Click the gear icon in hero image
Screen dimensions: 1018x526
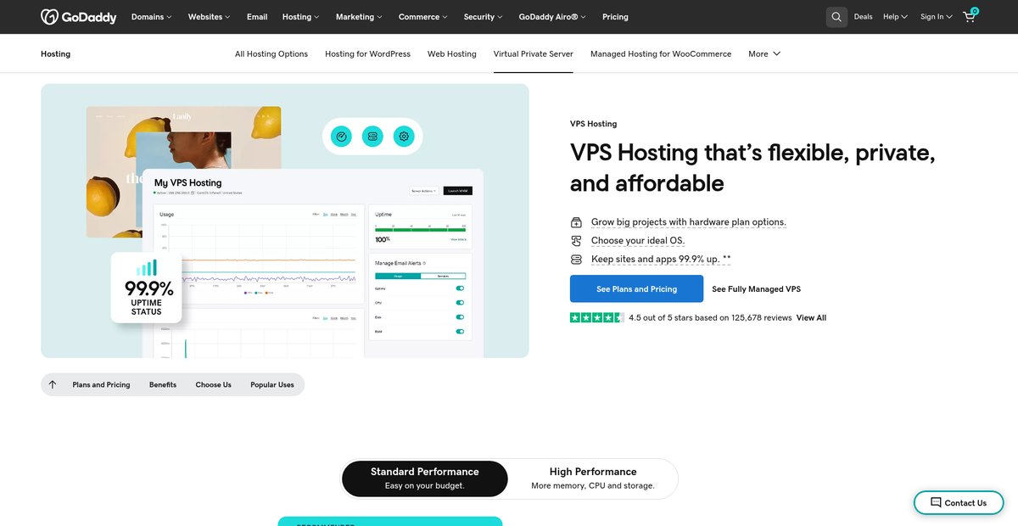pos(404,136)
